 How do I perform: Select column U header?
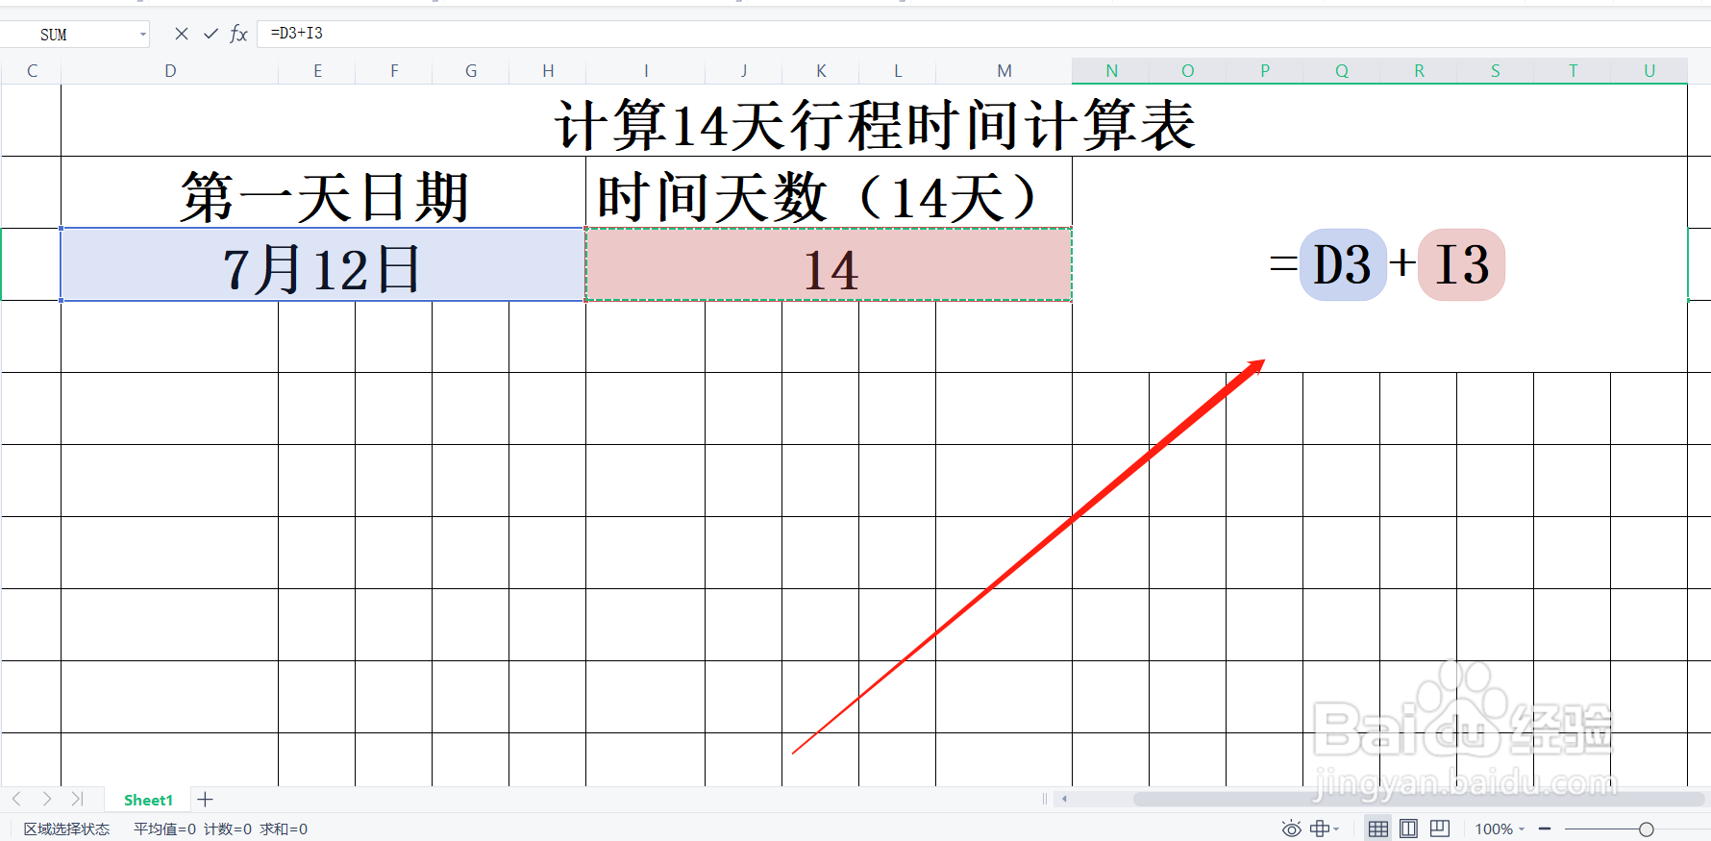pyautogui.click(x=1649, y=71)
